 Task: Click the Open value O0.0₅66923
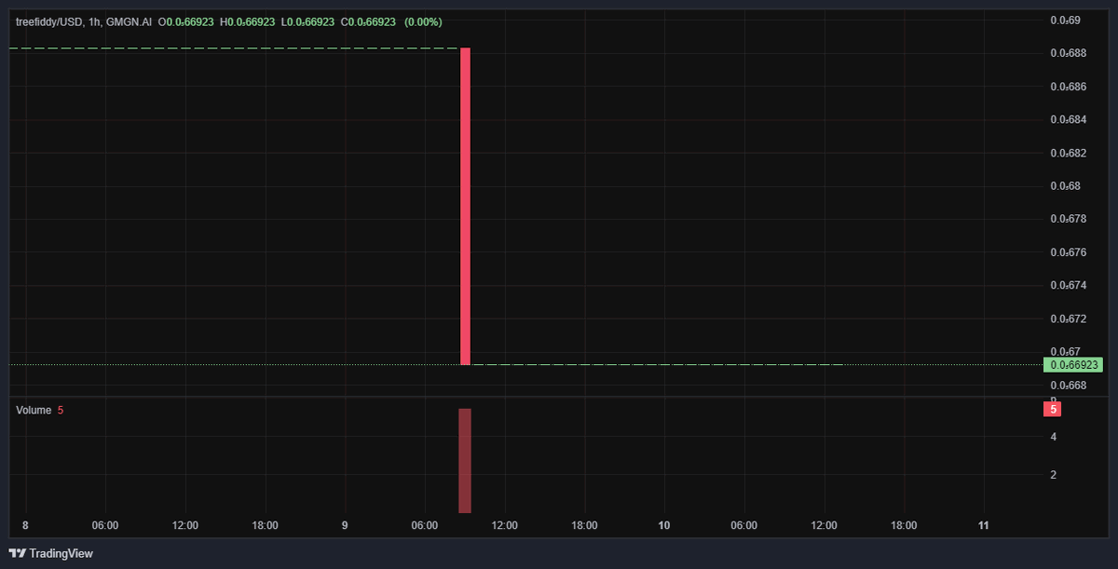click(x=186, y=21)
